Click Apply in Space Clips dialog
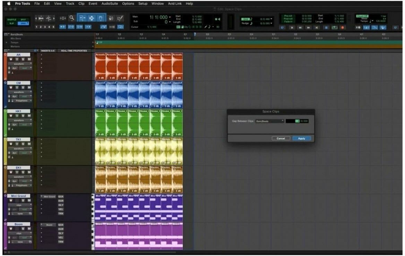The image size is (405, 256). pos(301,138)
